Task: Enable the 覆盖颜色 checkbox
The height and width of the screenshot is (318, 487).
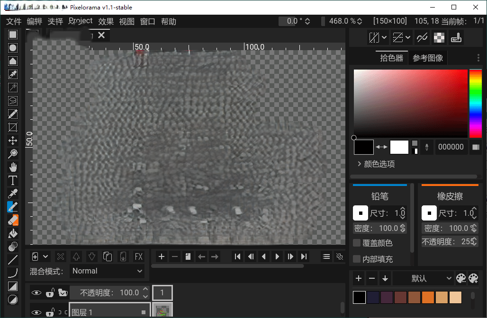Action: pyautogui.click(x=357, y=243)
